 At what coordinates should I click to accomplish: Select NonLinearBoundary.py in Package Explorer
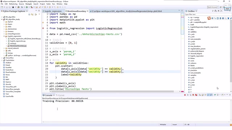(18, 46)
